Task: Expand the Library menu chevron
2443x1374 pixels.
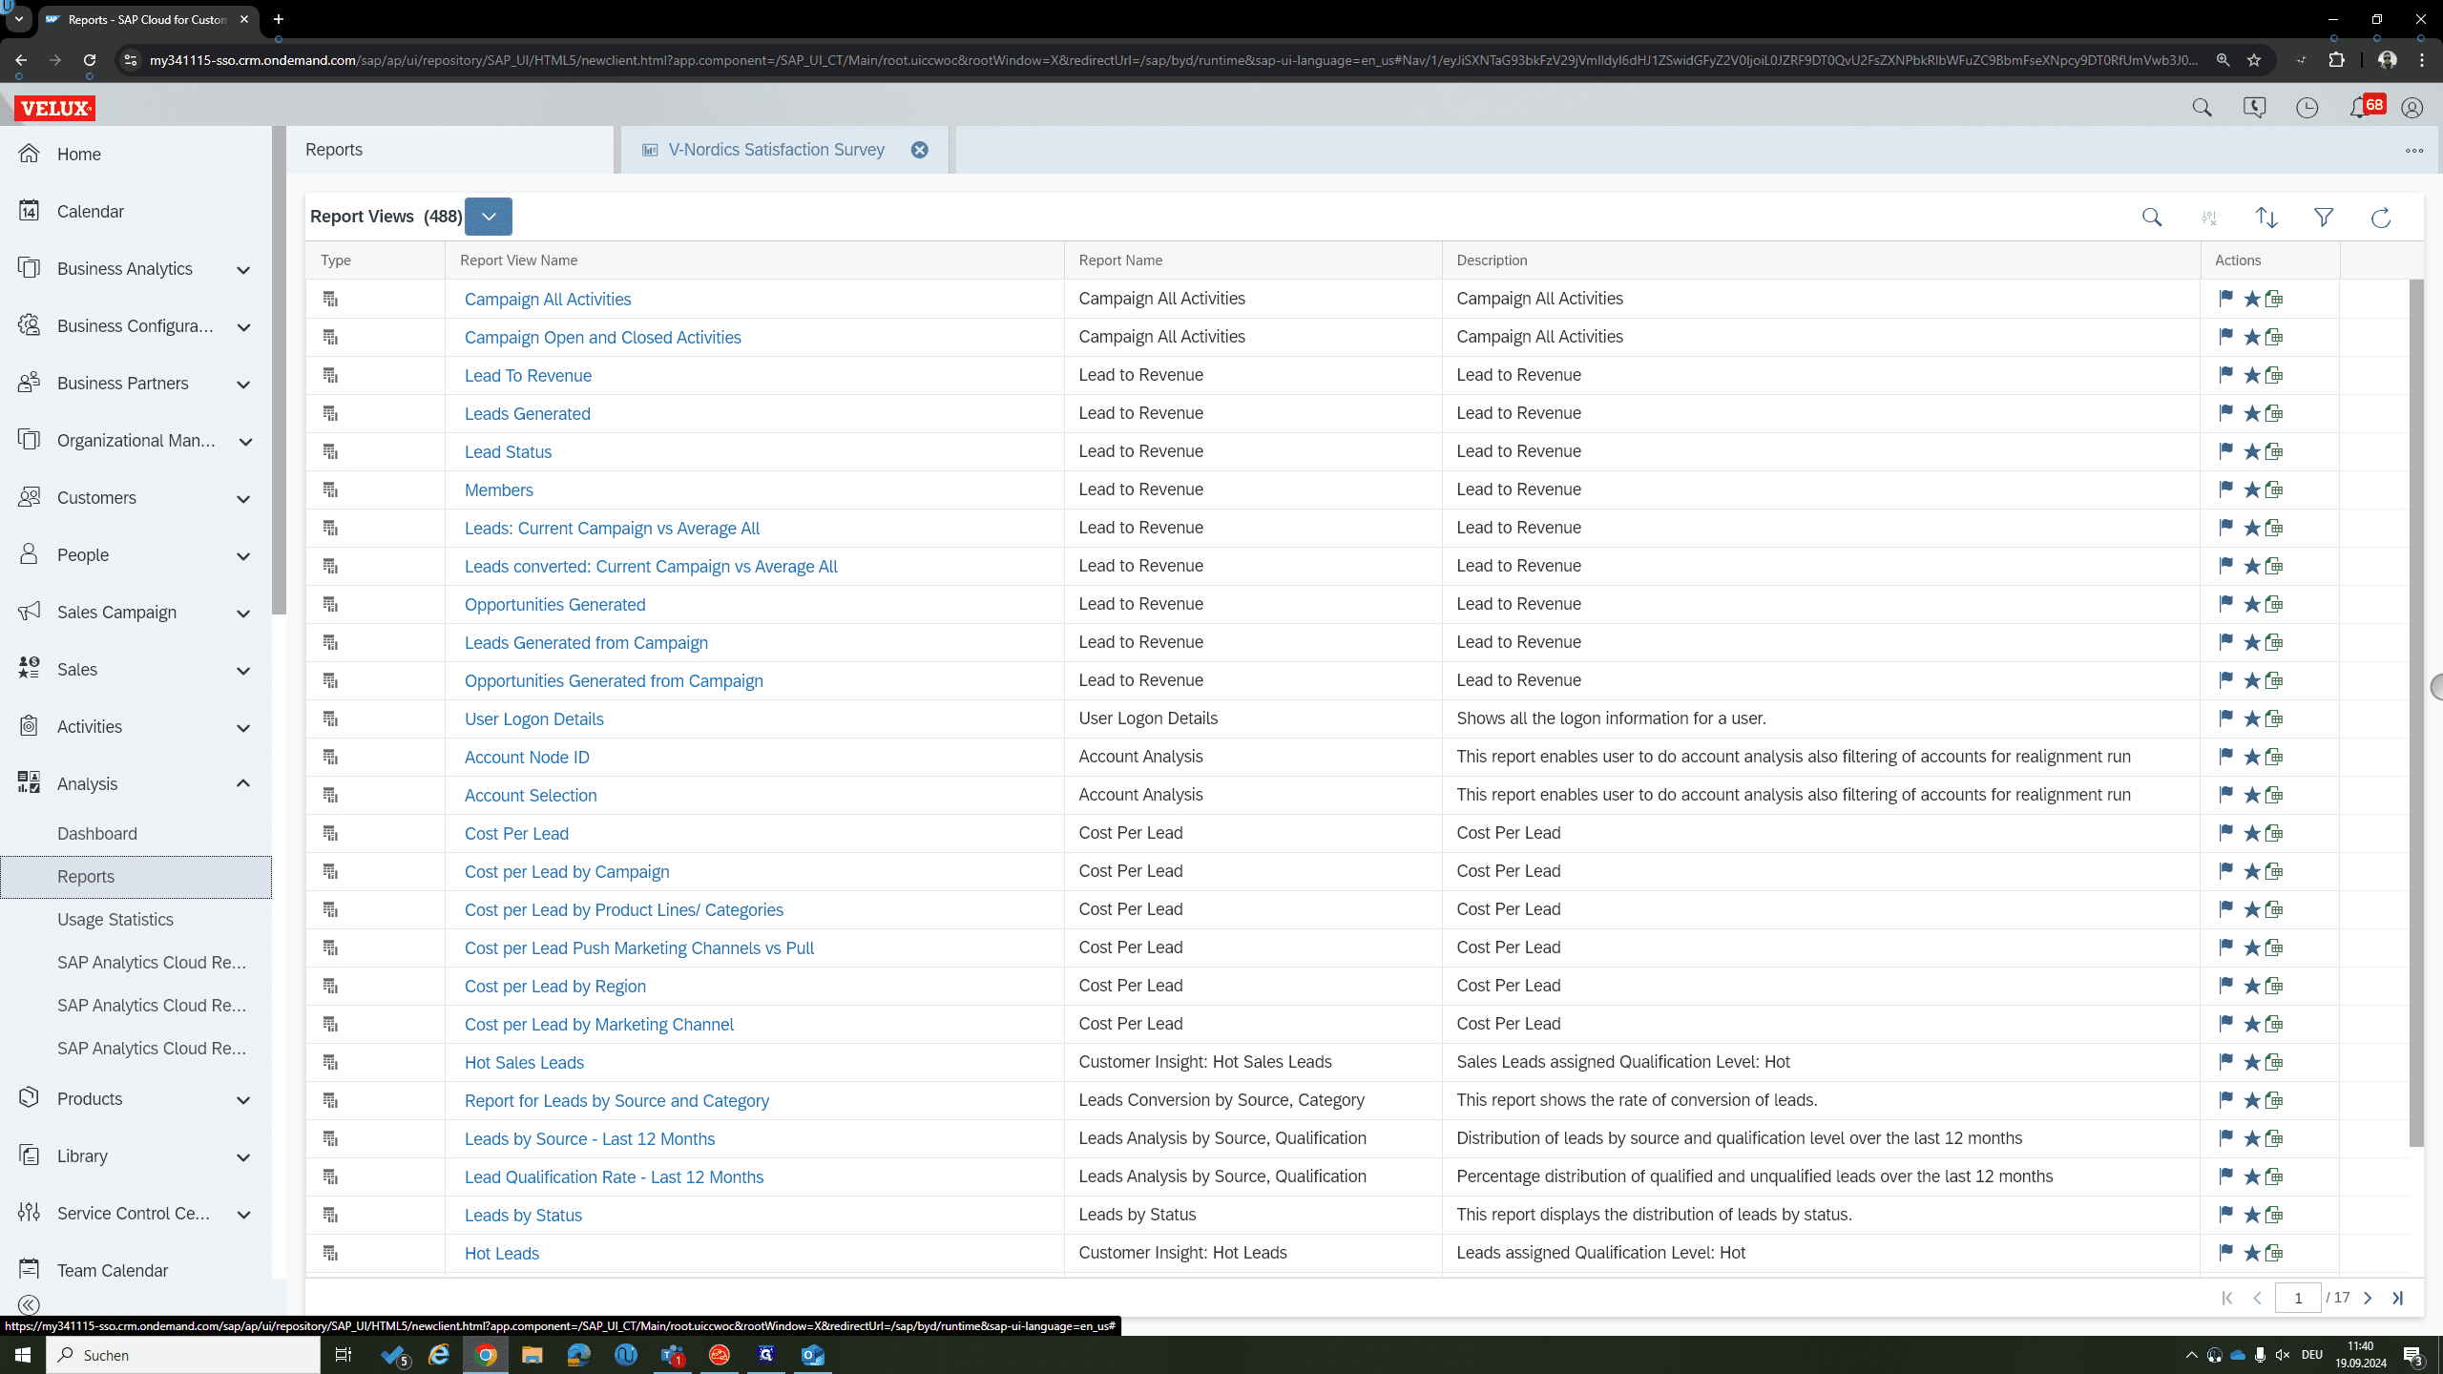Action: pyautogui.click(x=243, y=1157)
